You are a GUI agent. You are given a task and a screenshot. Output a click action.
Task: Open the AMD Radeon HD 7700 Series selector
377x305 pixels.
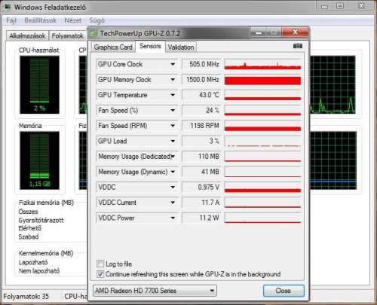coord(155,291)
